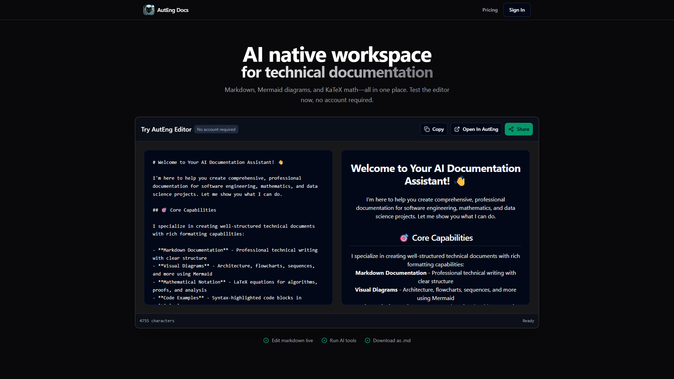Click the Sign In button
Screen dimensions: 674x379
517,10
